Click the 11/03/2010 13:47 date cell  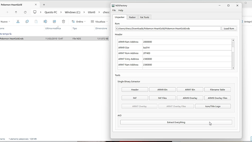tap(54, 39)
